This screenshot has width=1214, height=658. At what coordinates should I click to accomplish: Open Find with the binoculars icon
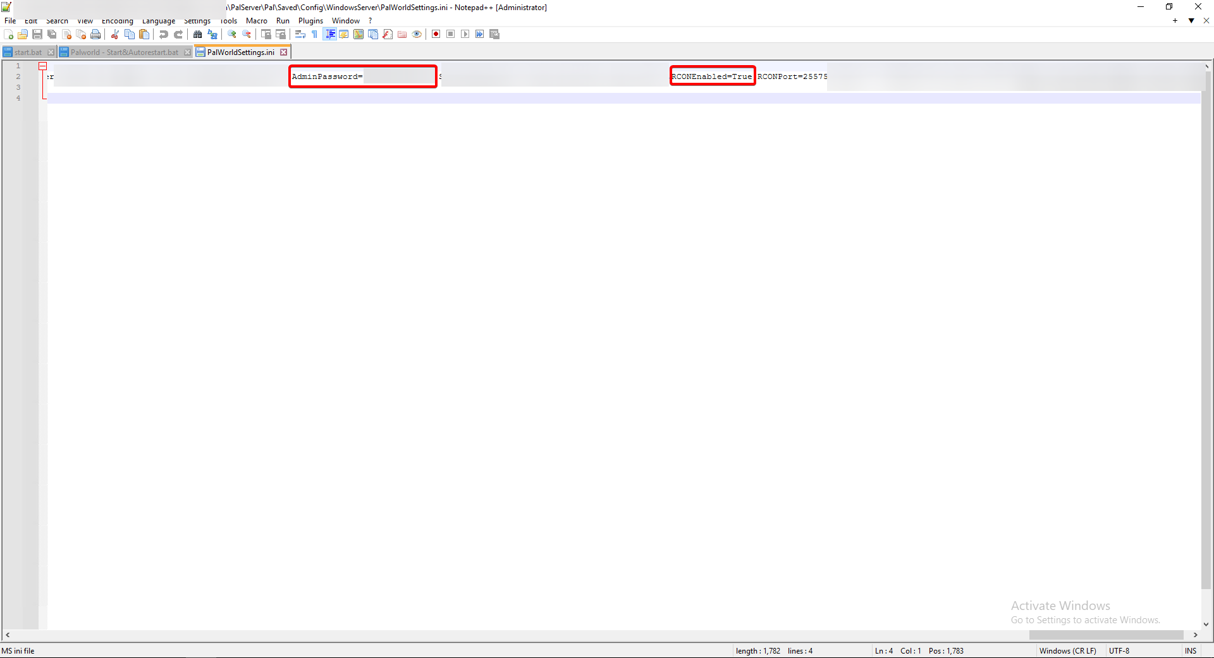(198, 34)
